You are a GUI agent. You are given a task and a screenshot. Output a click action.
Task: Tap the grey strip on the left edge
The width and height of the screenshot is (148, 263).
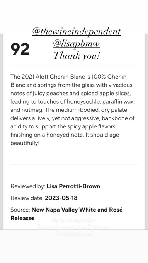[x=2, y=131]
